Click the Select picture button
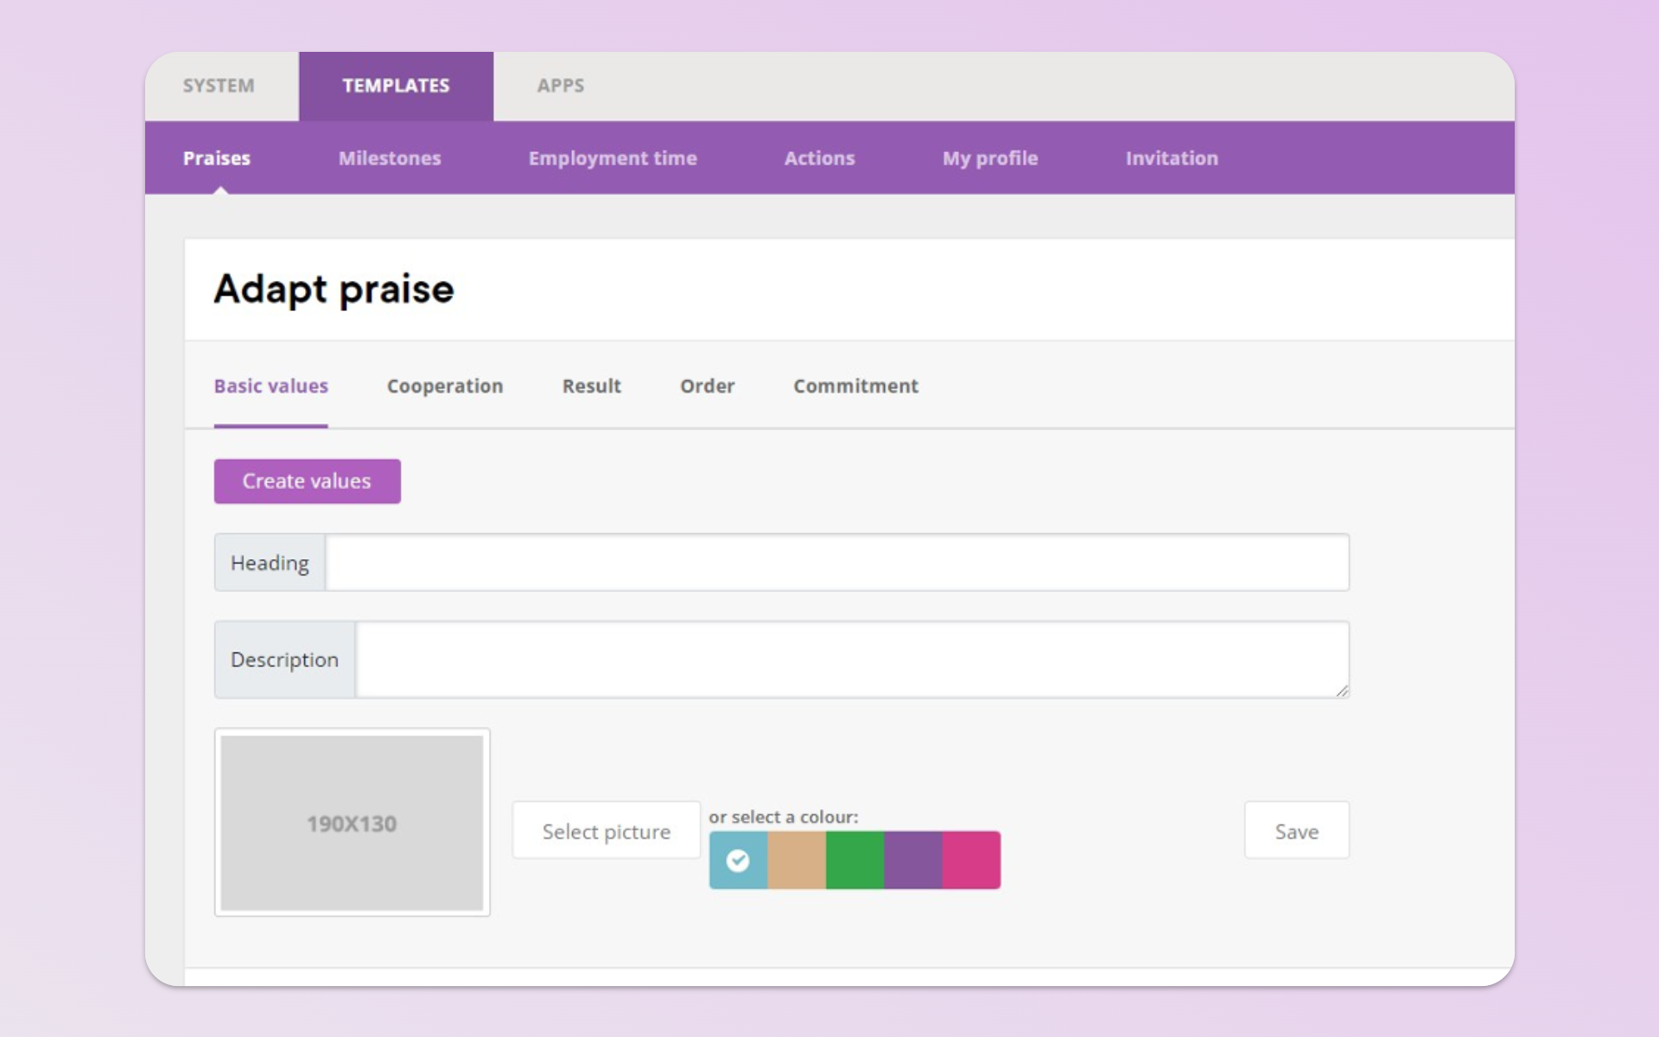Image resolution: width=1659 pixels, height=1037 pixels. (x=606, y=830)
